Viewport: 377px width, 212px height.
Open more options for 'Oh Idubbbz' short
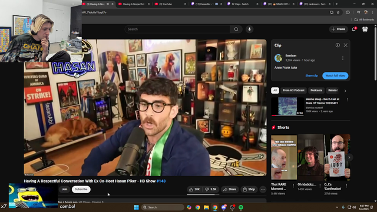320,186
